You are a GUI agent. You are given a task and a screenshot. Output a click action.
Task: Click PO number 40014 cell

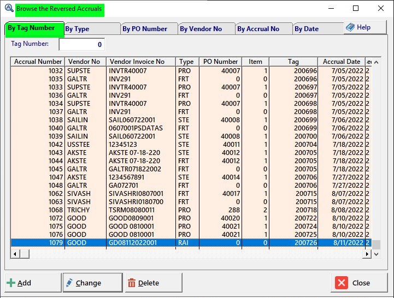231,177
